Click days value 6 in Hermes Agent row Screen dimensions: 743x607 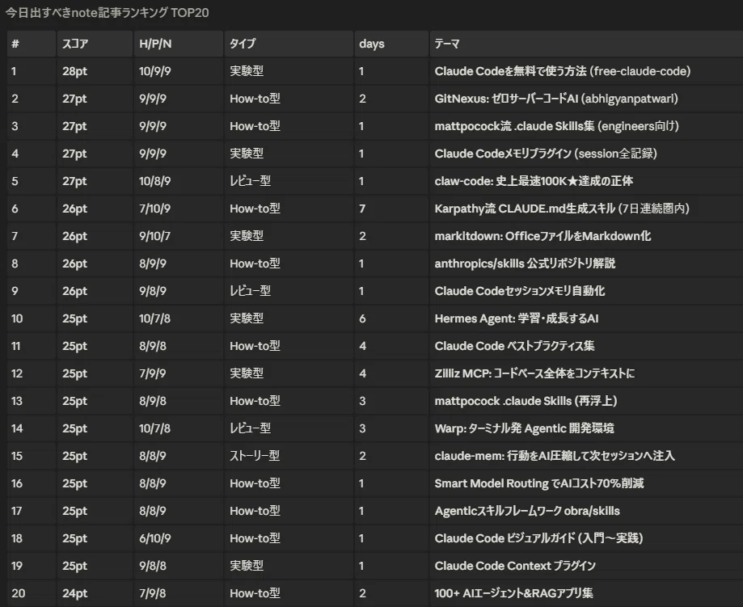point(391,319)
